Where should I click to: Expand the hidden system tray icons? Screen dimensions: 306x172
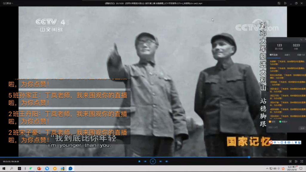(x=268, y=169)
